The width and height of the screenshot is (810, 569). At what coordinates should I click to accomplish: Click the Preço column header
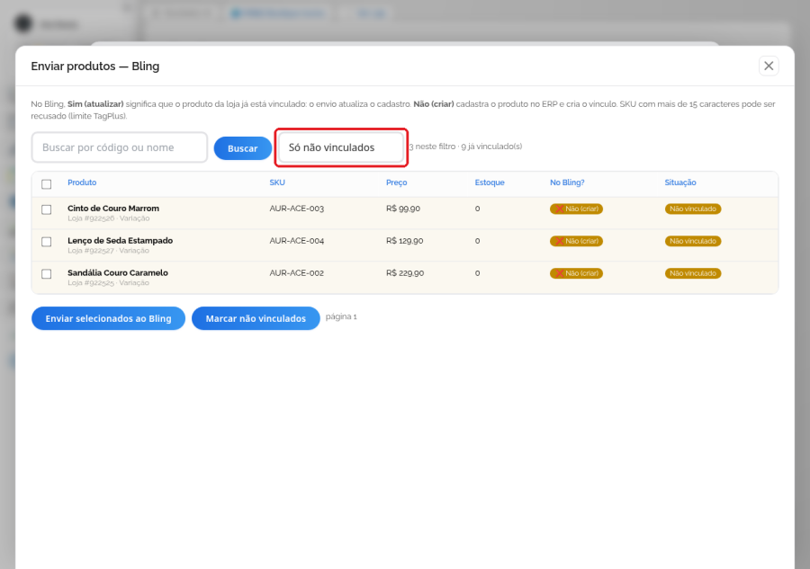(x=397, y=182)
